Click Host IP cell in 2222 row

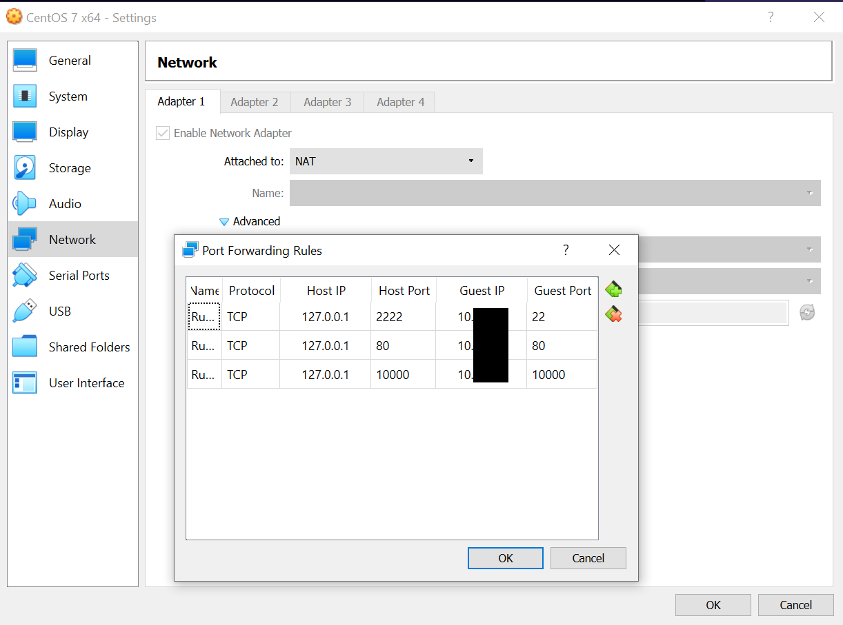[x=326, y=317]
